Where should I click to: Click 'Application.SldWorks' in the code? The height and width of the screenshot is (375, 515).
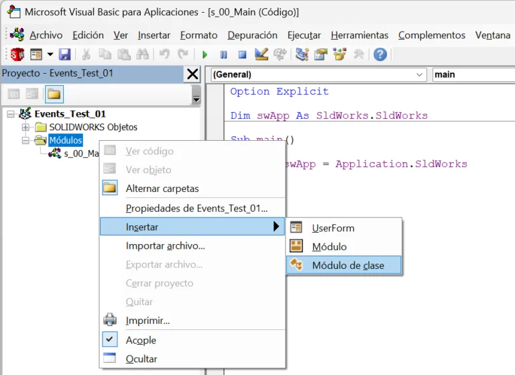pyautogui.click(x=401, y=164)
